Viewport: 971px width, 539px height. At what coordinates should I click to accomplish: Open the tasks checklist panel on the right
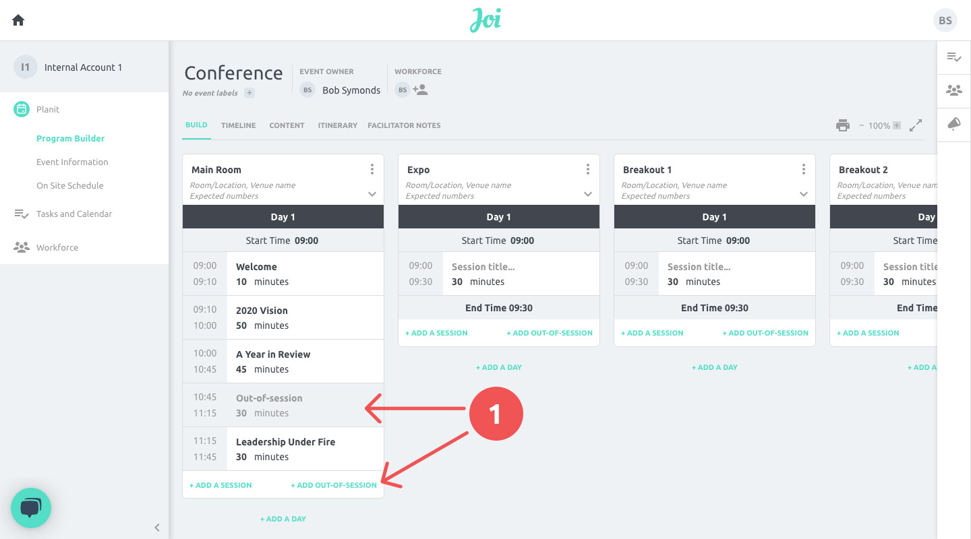pos(953,58)
